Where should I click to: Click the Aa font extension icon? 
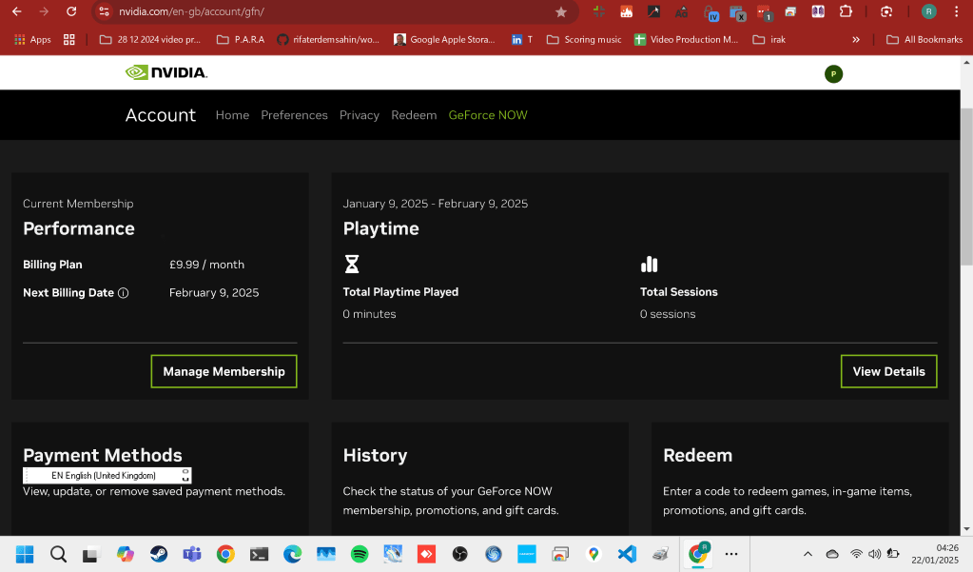(x=681, y=11)
